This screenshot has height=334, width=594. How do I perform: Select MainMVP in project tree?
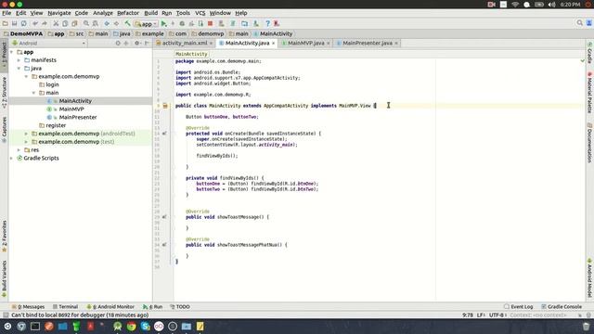point(71,109)
